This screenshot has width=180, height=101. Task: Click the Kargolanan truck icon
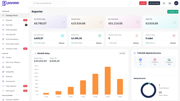tap(169, 59)
